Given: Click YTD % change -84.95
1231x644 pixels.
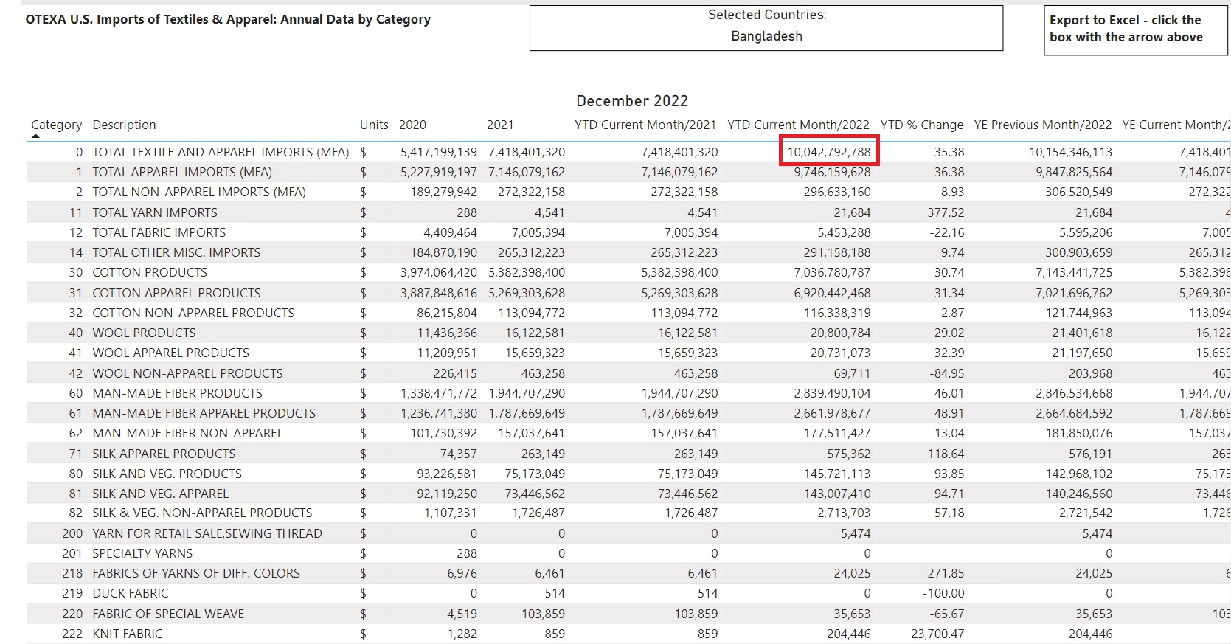Looking at the screenshot, I should tap(947, 373).
